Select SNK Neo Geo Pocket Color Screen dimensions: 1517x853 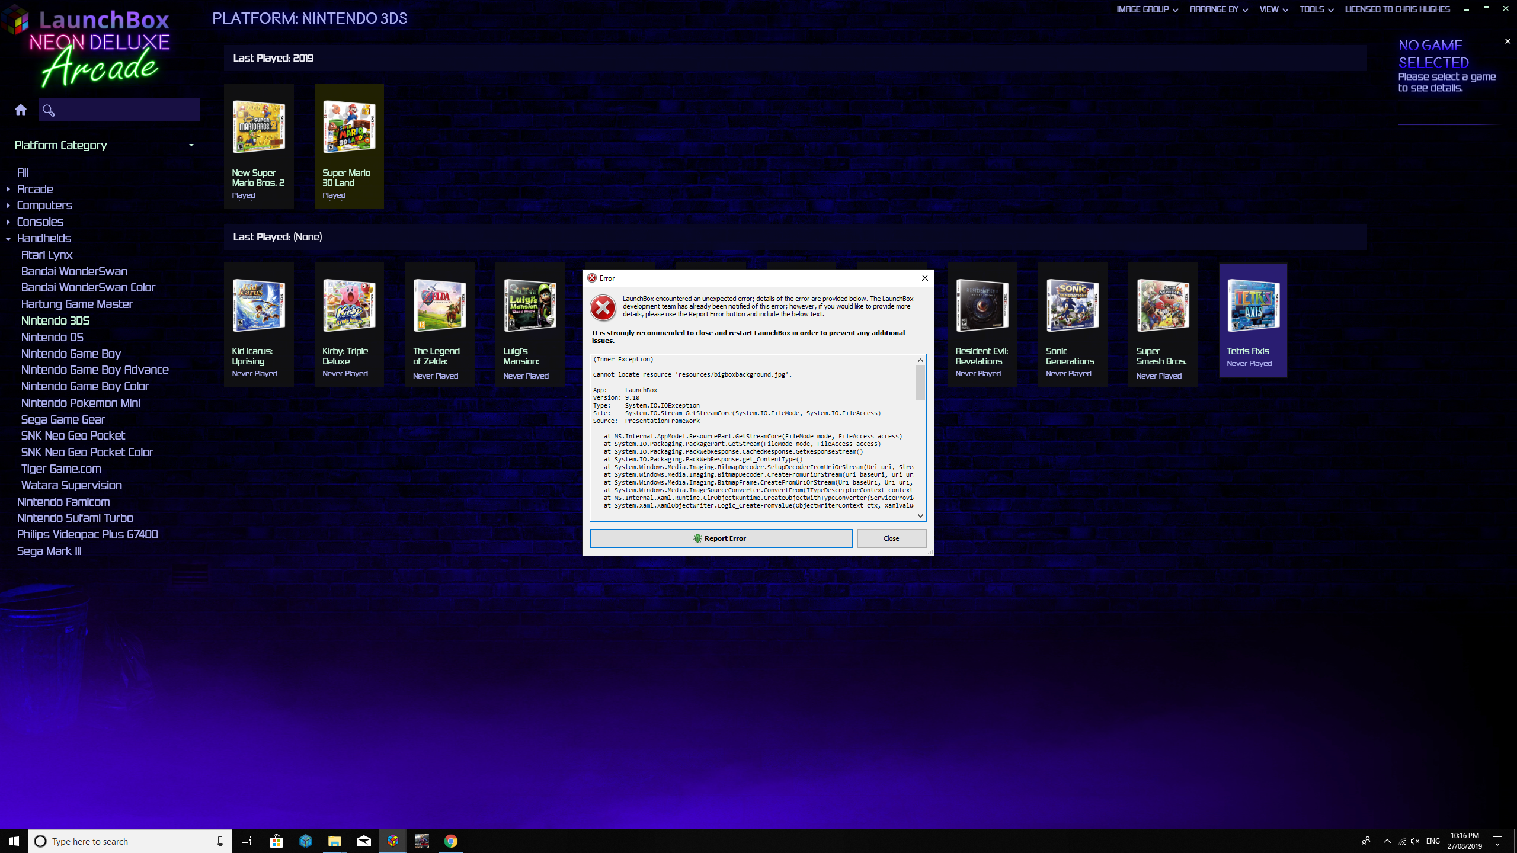87,452
